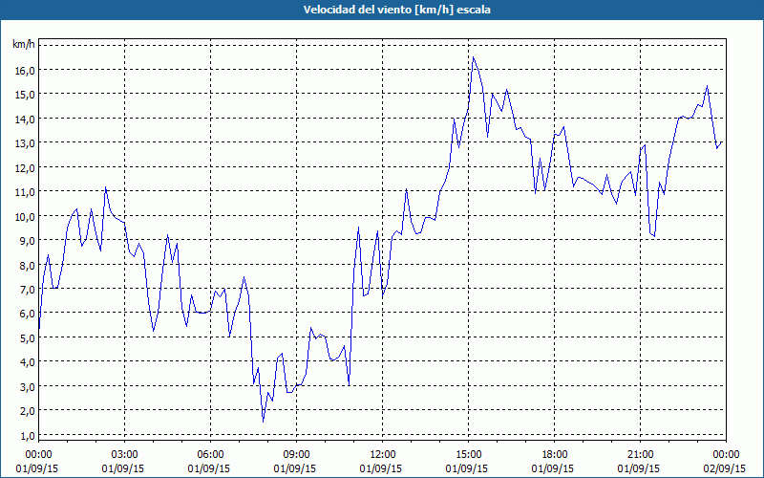
Task: Click the 6,0 y-axis value
Action: [28, 314]
